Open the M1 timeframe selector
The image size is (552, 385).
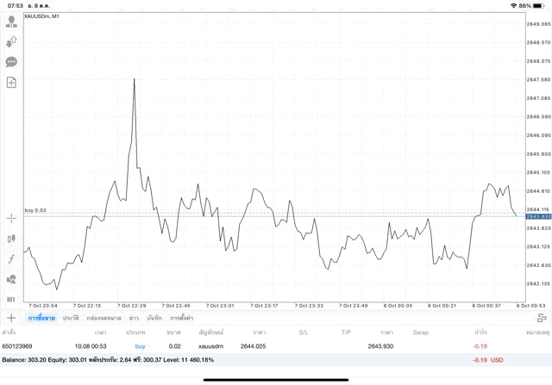pos(11,299)
